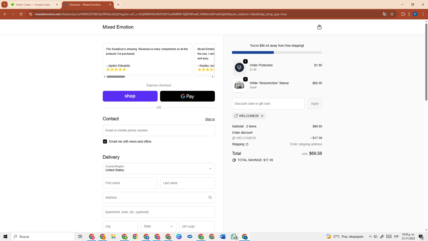The width and height of the screenshot is (428, 241).
Task: Click the Order Protection shield thumbnail
Action: (239, 67)
